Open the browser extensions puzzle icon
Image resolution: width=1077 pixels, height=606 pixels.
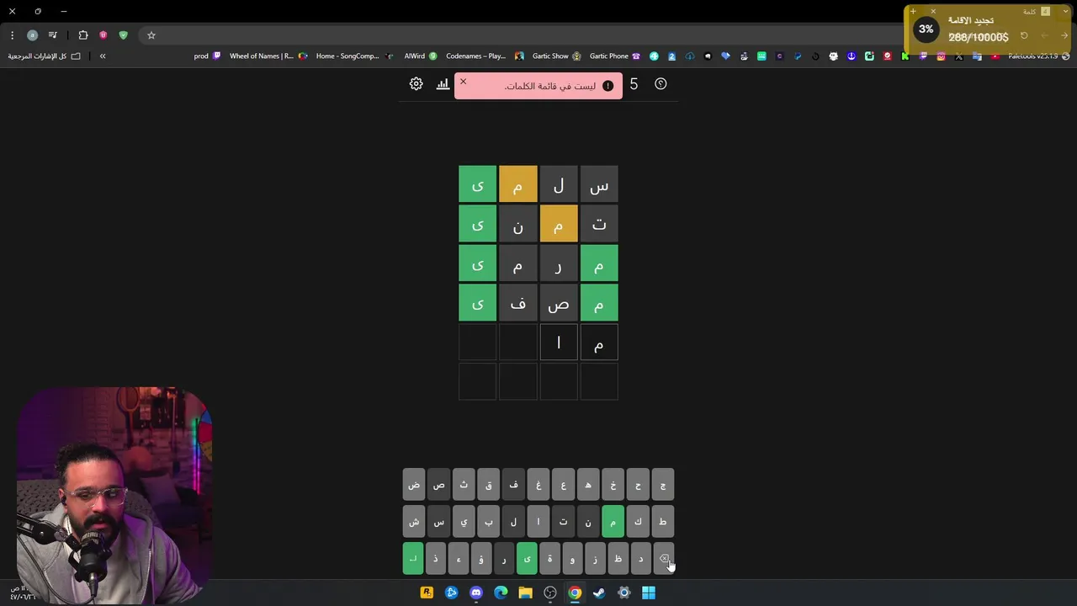tap(82, 35)
